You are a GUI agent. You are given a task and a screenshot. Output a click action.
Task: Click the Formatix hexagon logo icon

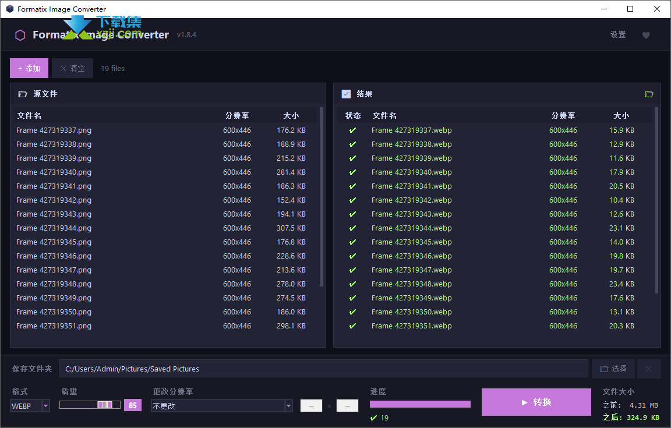point(20,35)
